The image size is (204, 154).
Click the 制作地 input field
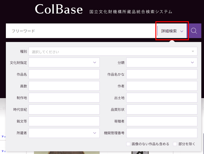64,98
